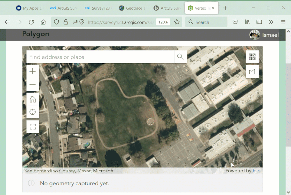Open the Firefox application menu

(283, 22)
